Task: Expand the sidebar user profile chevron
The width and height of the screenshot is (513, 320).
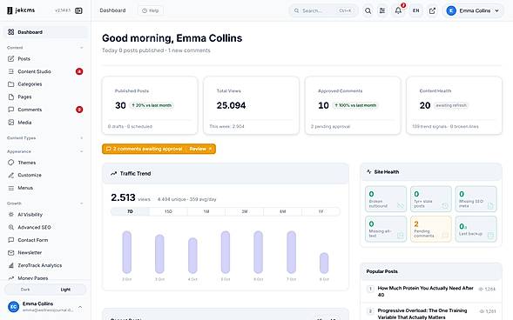Action: pyautogui.click(x=80, y=307)
